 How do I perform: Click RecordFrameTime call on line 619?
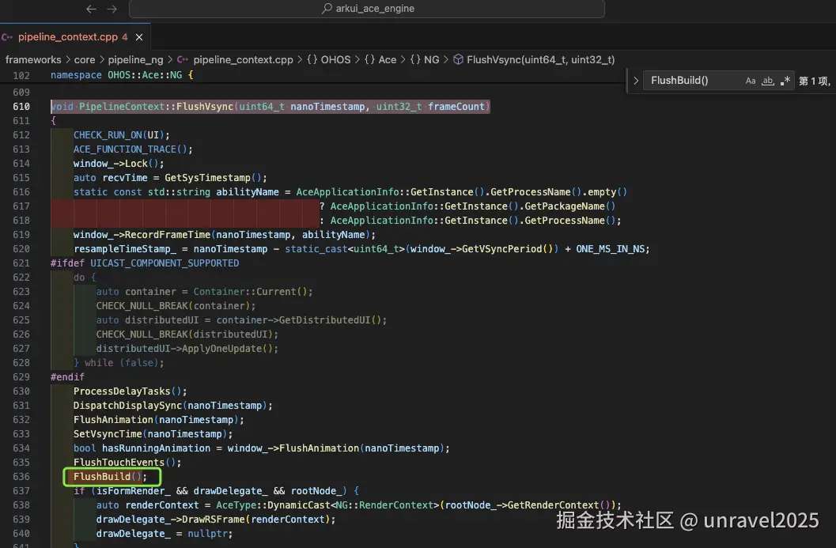tap(225, 235)
